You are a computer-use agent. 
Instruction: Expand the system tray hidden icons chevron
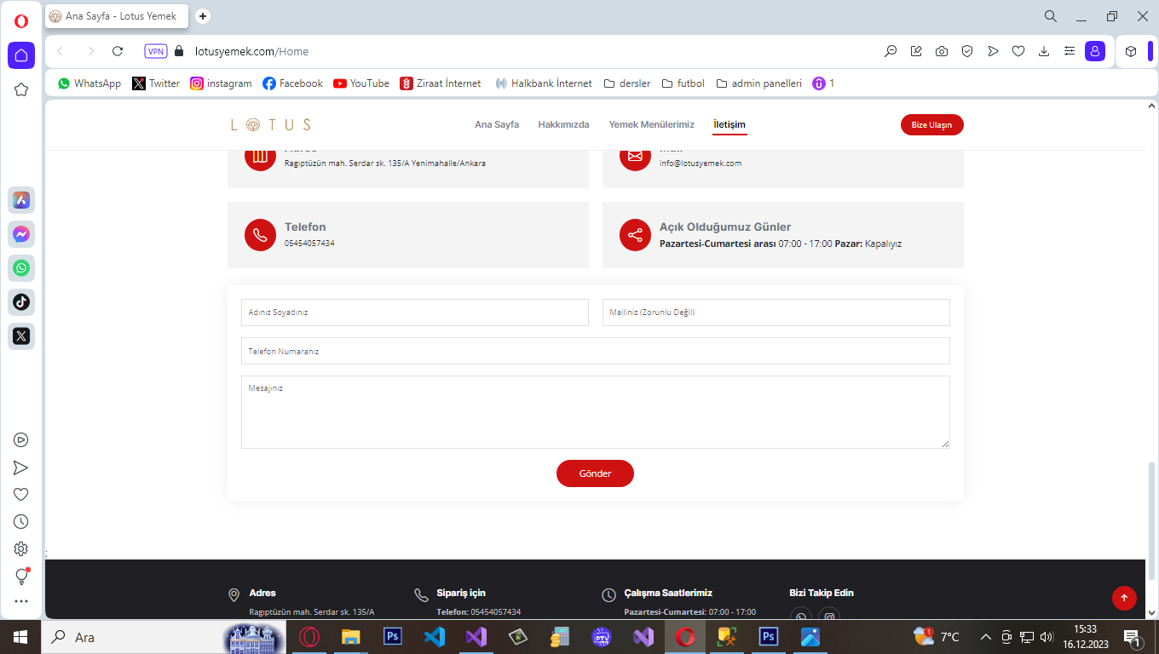pos(985,637)
